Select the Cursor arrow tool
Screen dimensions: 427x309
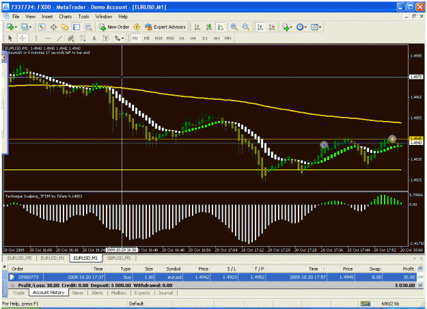click(10, 38)
